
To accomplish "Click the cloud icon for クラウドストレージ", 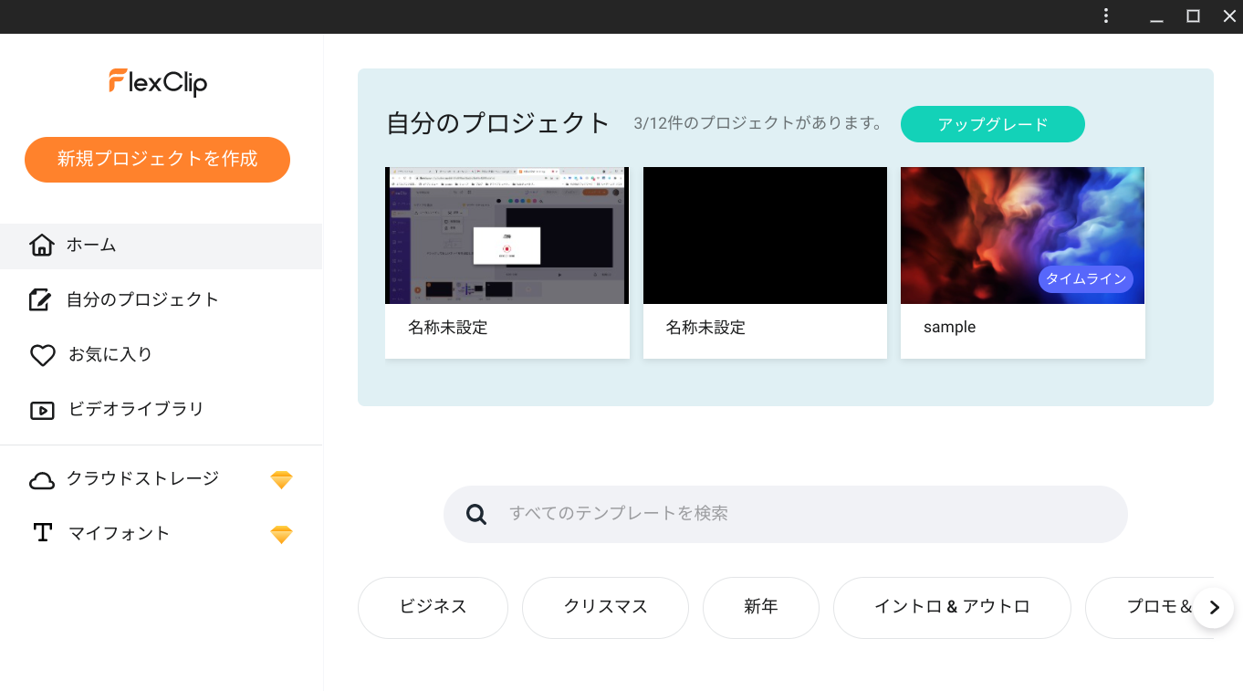I will pos(42,480).
